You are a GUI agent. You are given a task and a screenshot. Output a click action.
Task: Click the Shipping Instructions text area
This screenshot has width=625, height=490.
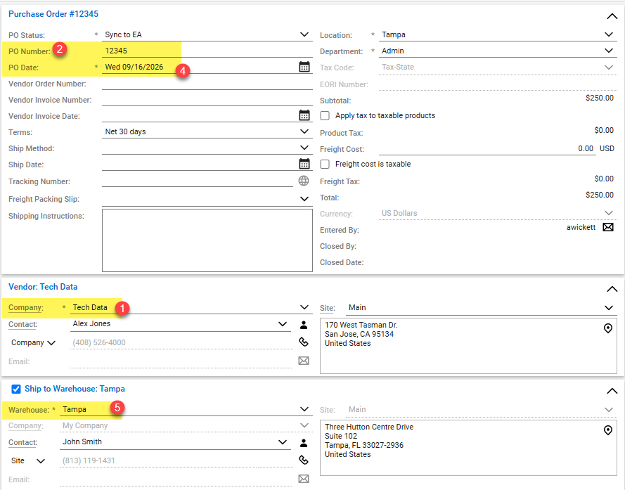point(207,240)
